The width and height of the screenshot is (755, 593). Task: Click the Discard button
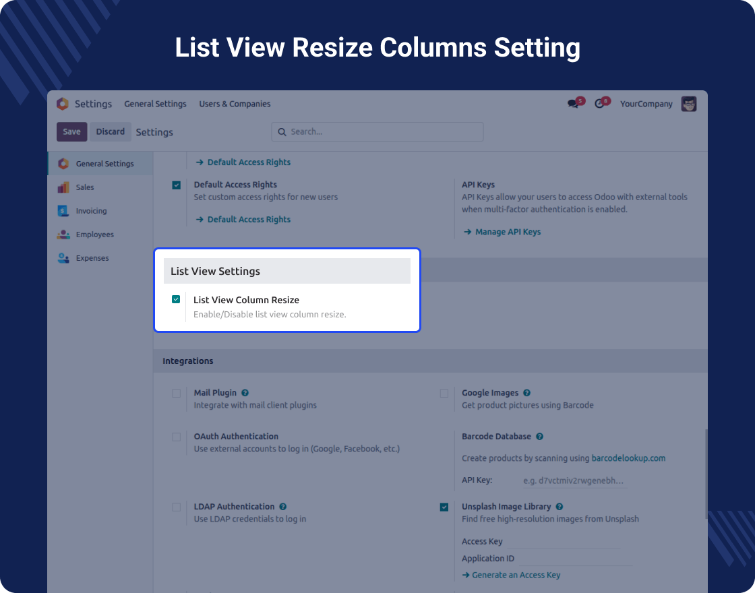pos(111,132)
